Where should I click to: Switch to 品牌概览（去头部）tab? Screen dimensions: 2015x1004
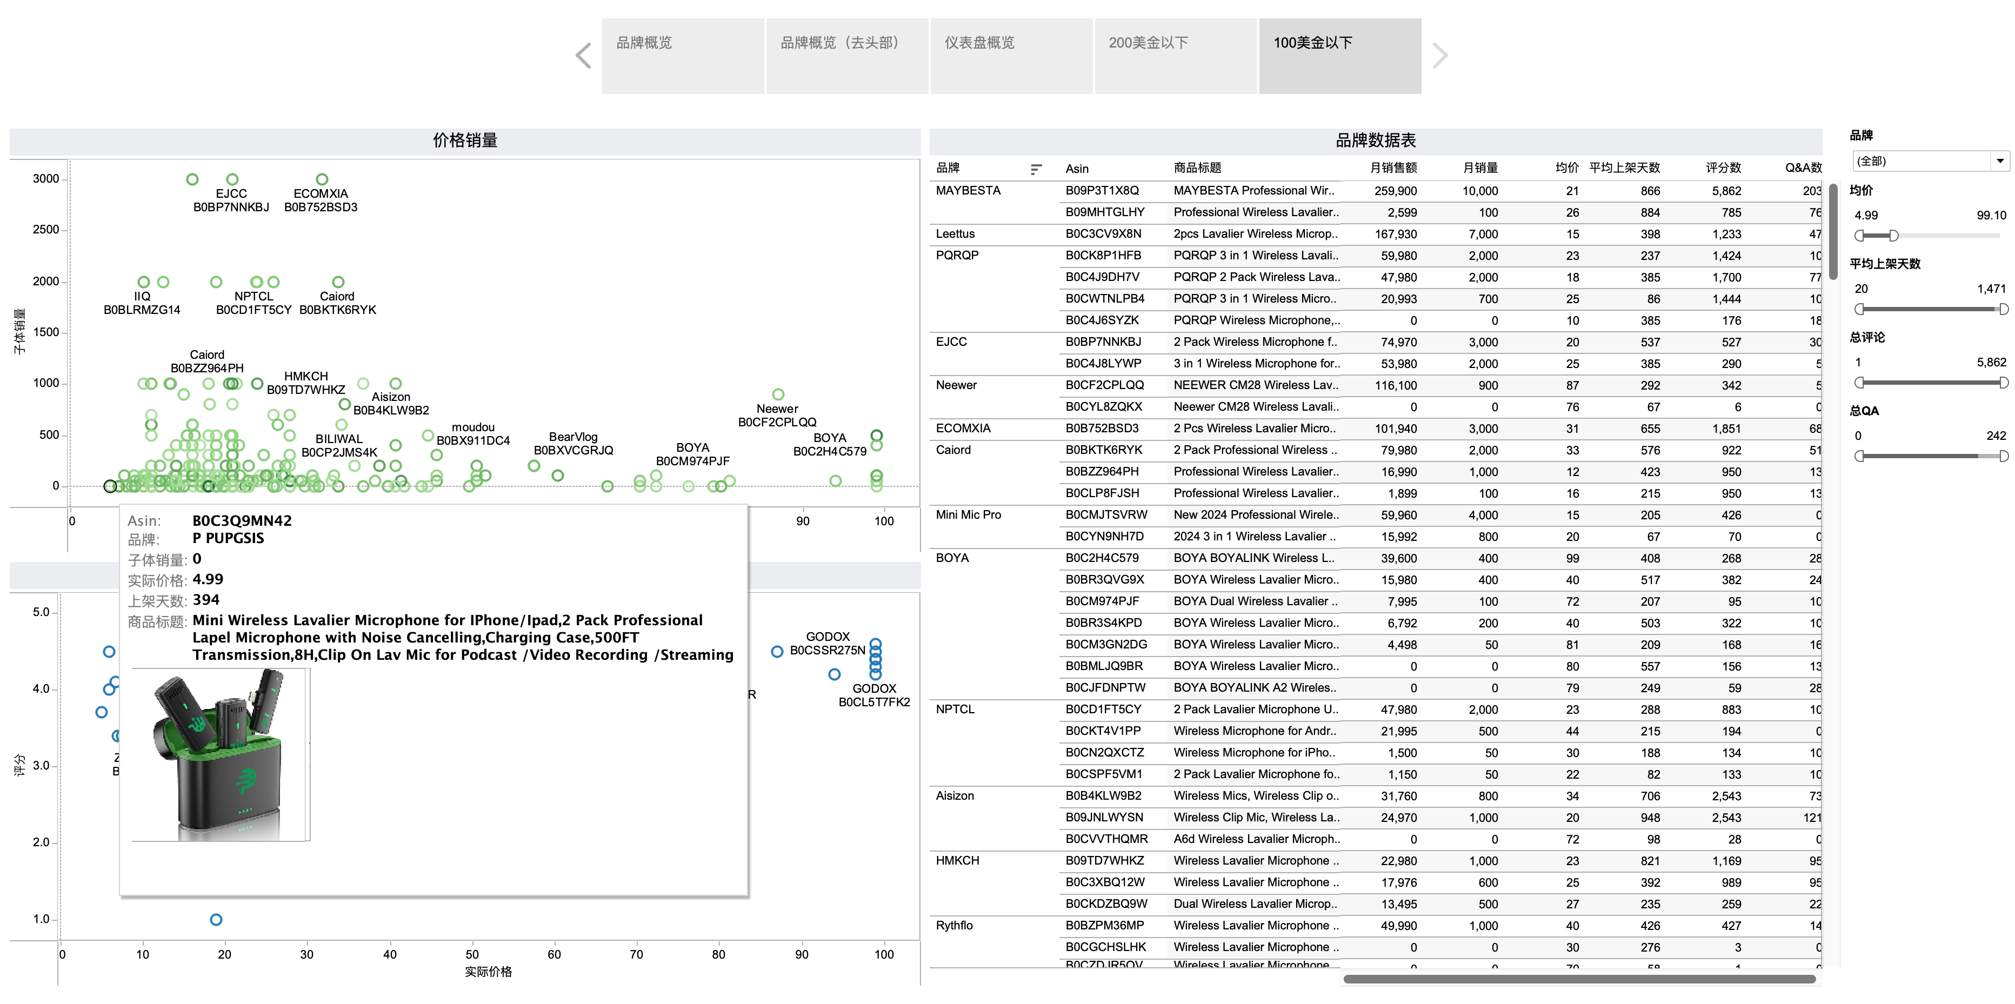[x=847, y=56]
